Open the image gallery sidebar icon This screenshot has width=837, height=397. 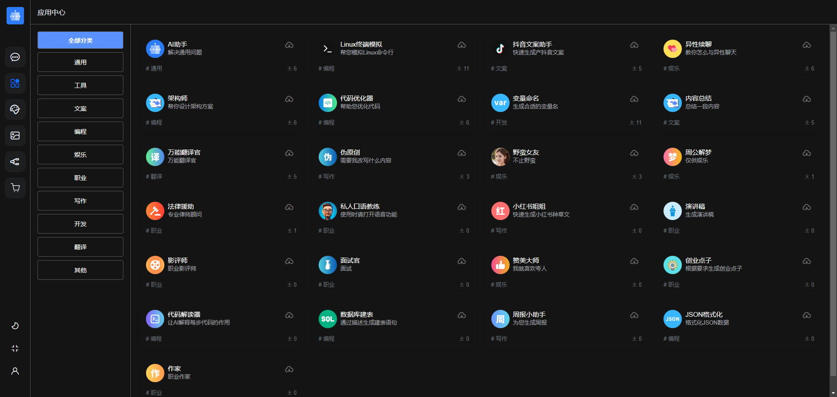[15, 136]
